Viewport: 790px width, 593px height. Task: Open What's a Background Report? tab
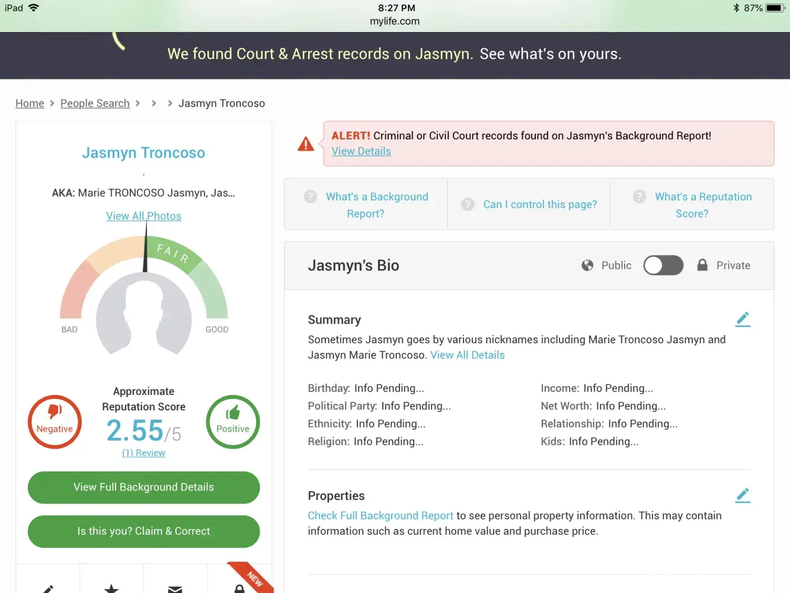pos(366,205)
